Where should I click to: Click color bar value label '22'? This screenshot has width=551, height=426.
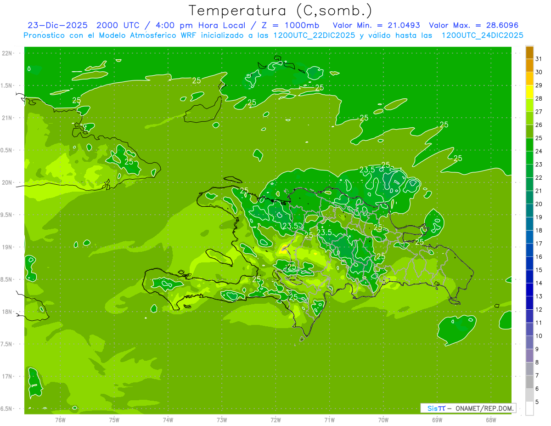[539, 177]
